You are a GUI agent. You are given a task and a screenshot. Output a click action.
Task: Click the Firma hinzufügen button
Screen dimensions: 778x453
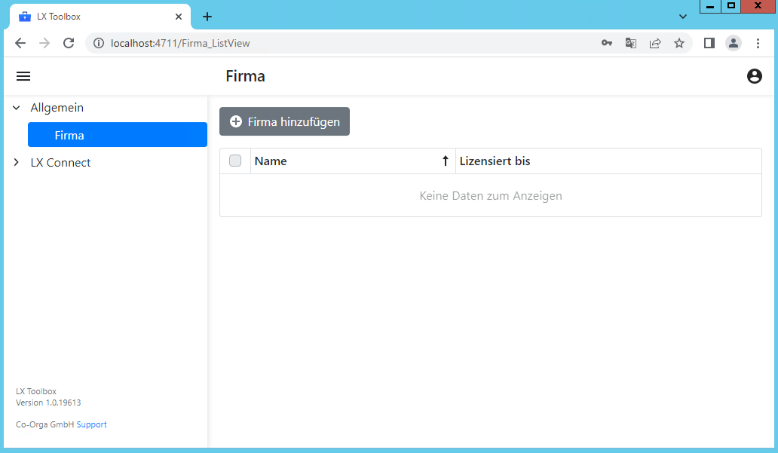click(x=284, y=121)
